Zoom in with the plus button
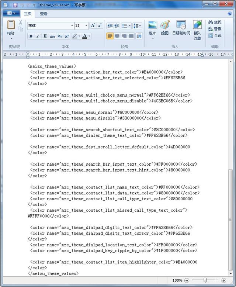This screenshot has height=287, width=236. click(x=223, y=280)
